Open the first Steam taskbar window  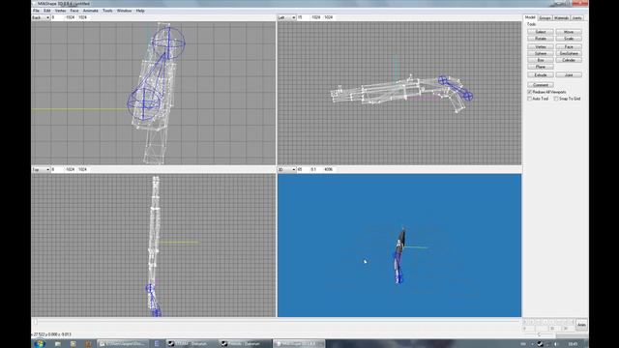[x=191, y=344]
